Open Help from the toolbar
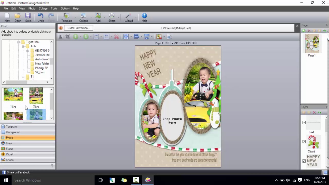 pos(144,17)
